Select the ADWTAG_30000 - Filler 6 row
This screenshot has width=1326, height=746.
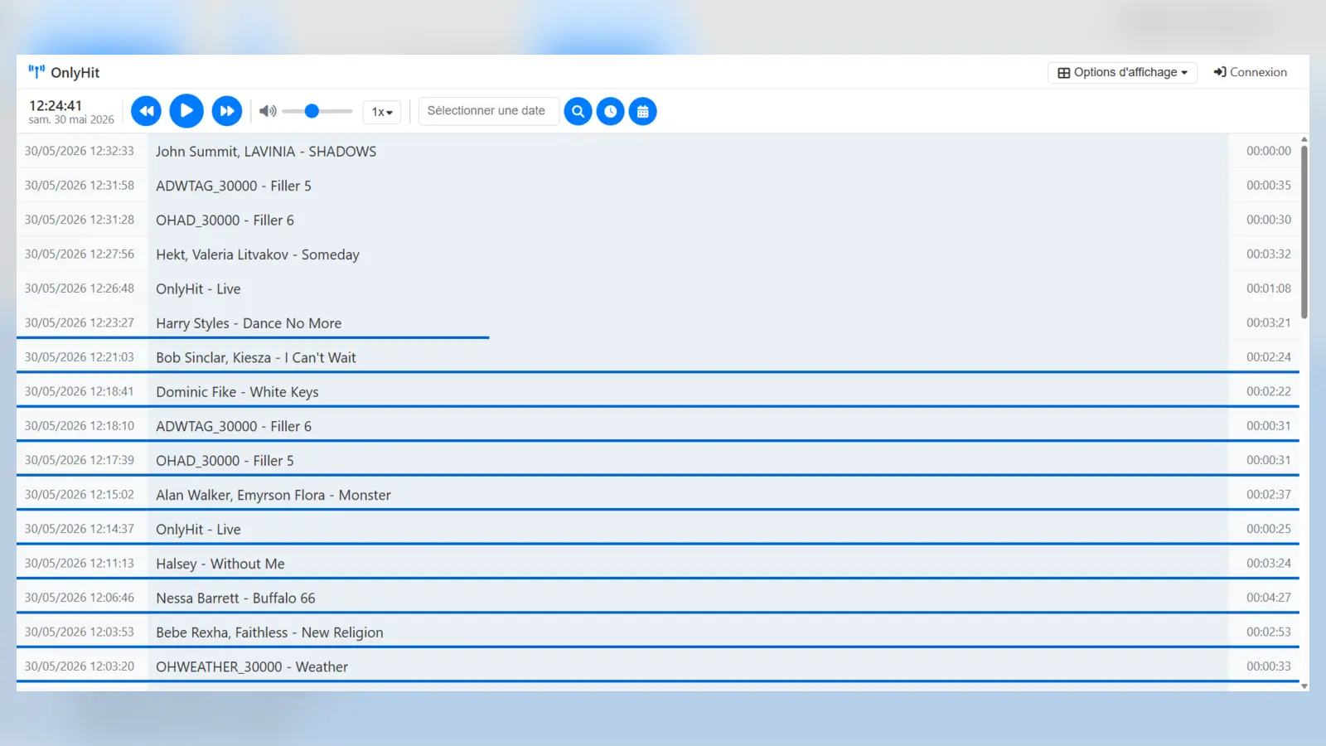tap(658, 426)
